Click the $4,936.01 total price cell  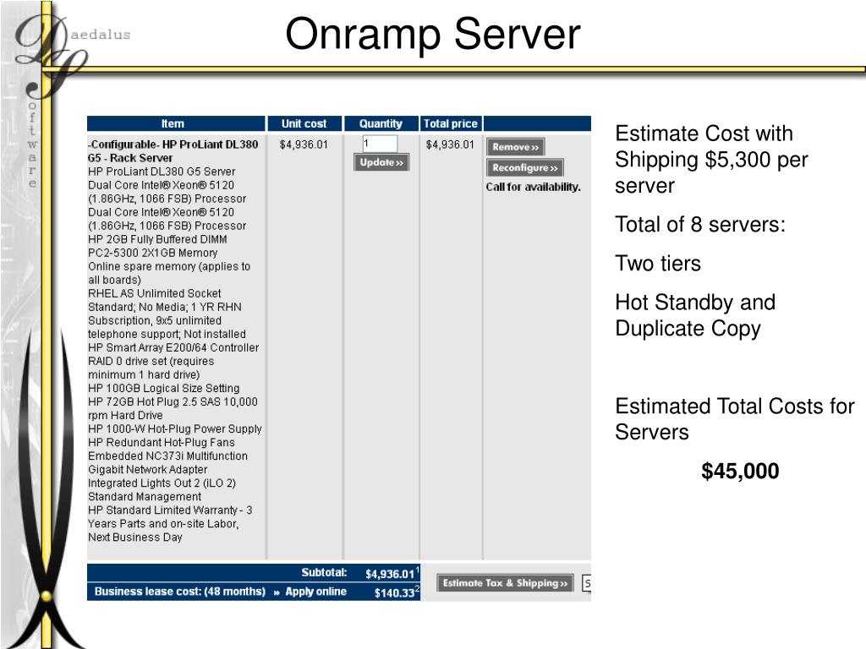(450, 145)
